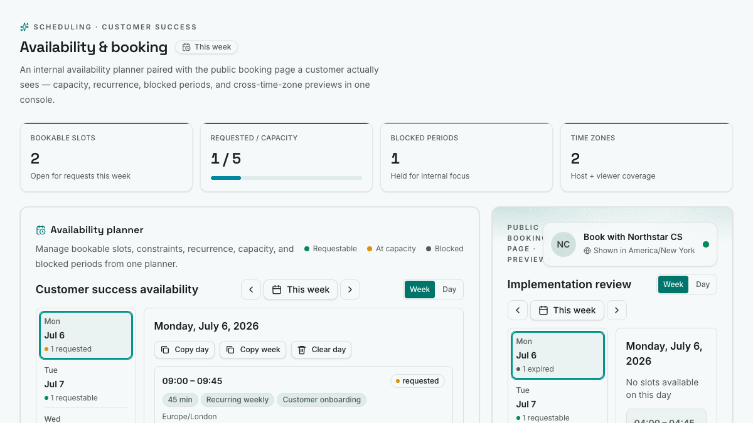Go to next week in booking preview
Image resolution: width=753 pixels, height=423 pixels.
pos(617,310)
